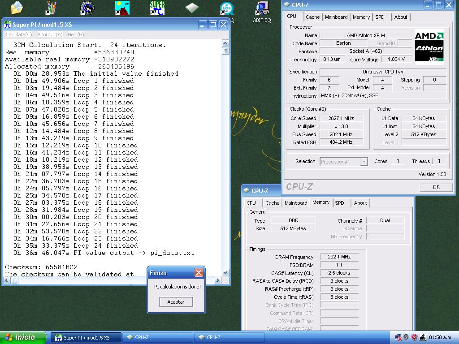Launch the Super PI desktop shortcut

157,8
